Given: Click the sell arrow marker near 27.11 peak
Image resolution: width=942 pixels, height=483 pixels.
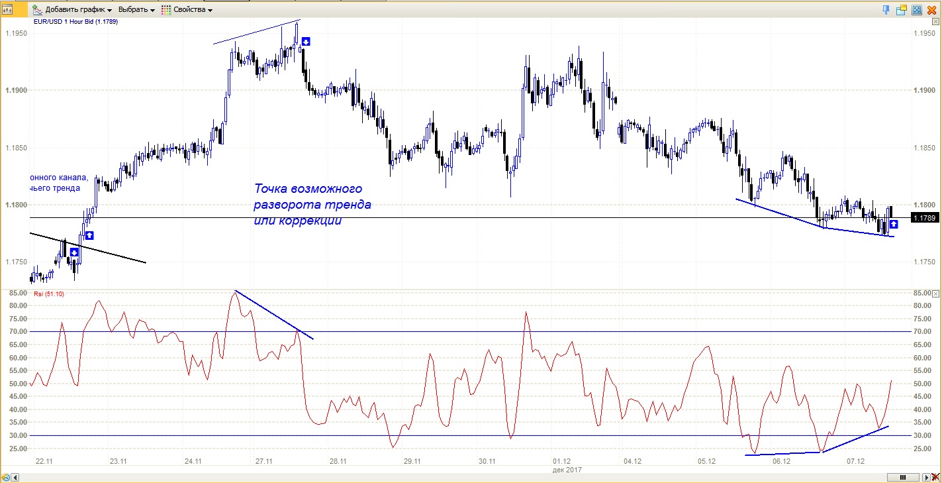Looking at the screenshot, I should coord(306,41).
